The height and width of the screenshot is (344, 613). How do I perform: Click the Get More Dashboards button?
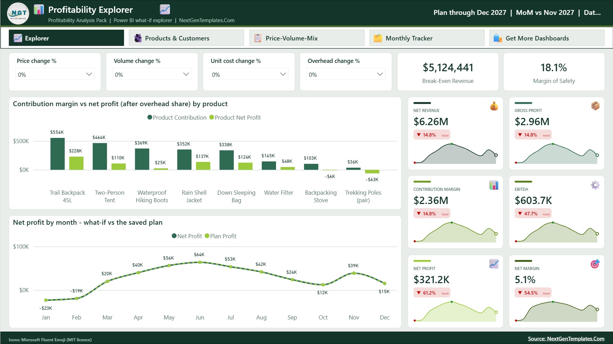(547, 38)
